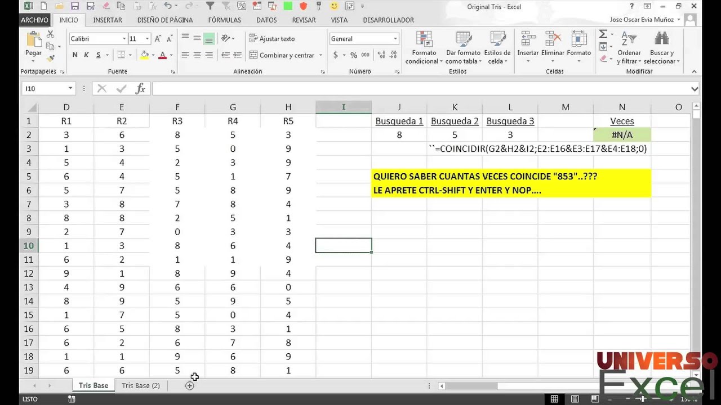Switch to the Tris Base (2) sheet
This screenshot has width=721, height=405.
point(141,385)
